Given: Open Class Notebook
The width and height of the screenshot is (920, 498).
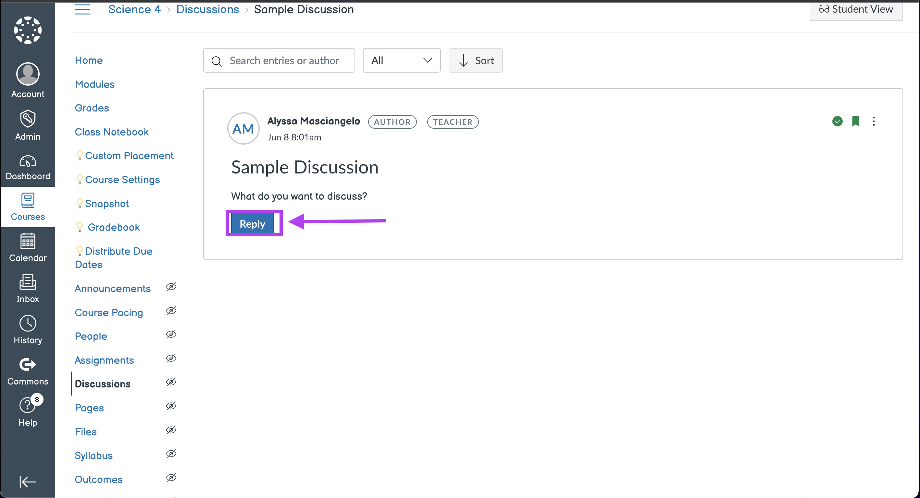Looking at the screenshot, I should 111,132.
